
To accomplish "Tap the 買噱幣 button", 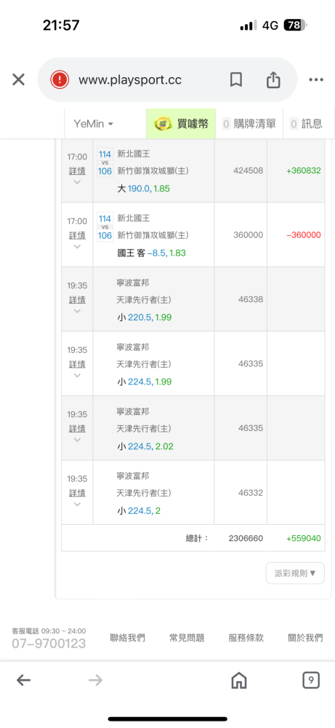I will tap(181, 124).
